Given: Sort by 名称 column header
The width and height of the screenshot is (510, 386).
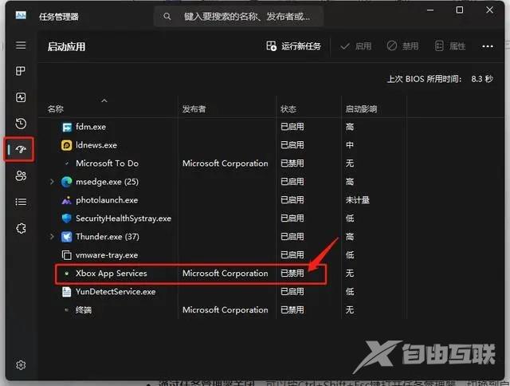Looking at the screenshot, I should (x=56, y=109).
